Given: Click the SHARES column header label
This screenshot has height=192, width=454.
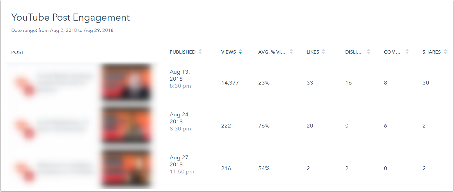Looking at the screenshot, I should coord(432,52).
